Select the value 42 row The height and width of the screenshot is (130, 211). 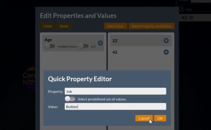[137, 52]
